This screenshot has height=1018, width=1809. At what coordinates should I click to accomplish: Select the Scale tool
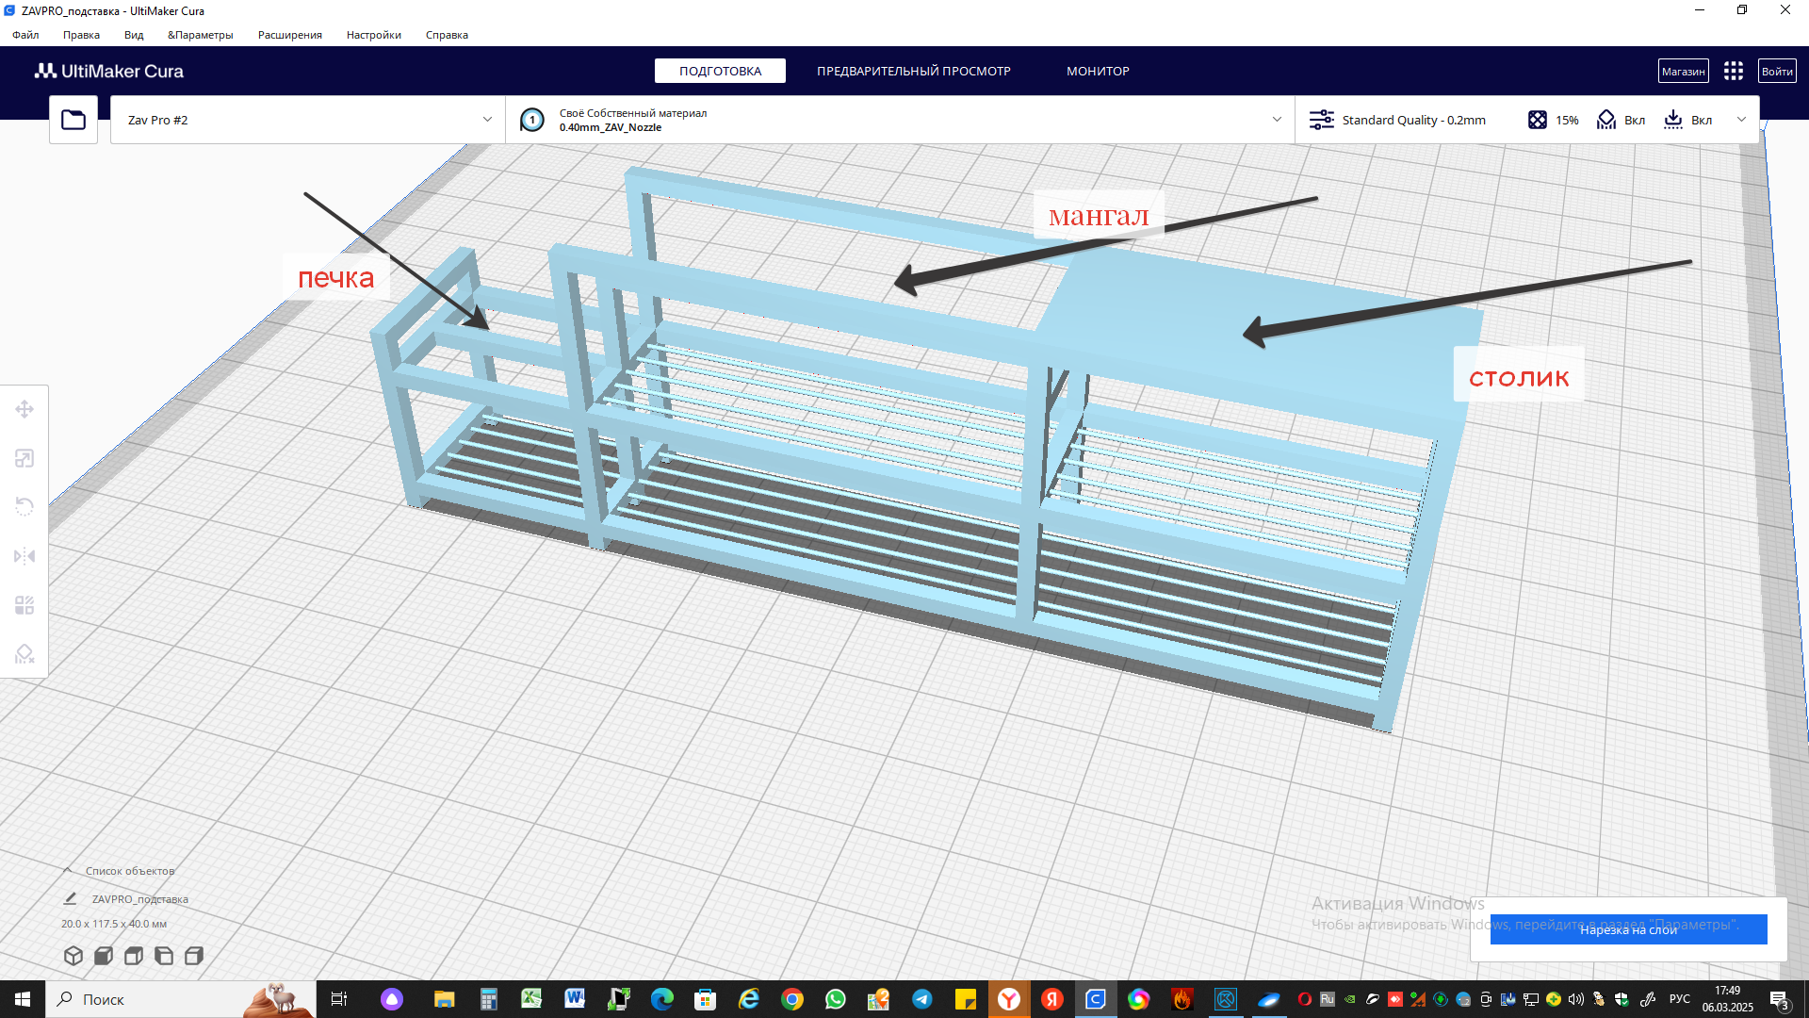[x=24, y=458]
